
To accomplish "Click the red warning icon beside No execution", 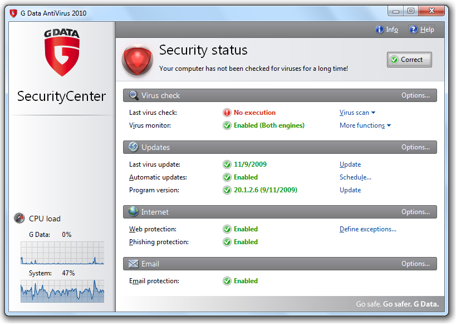I will pos(227,113).
